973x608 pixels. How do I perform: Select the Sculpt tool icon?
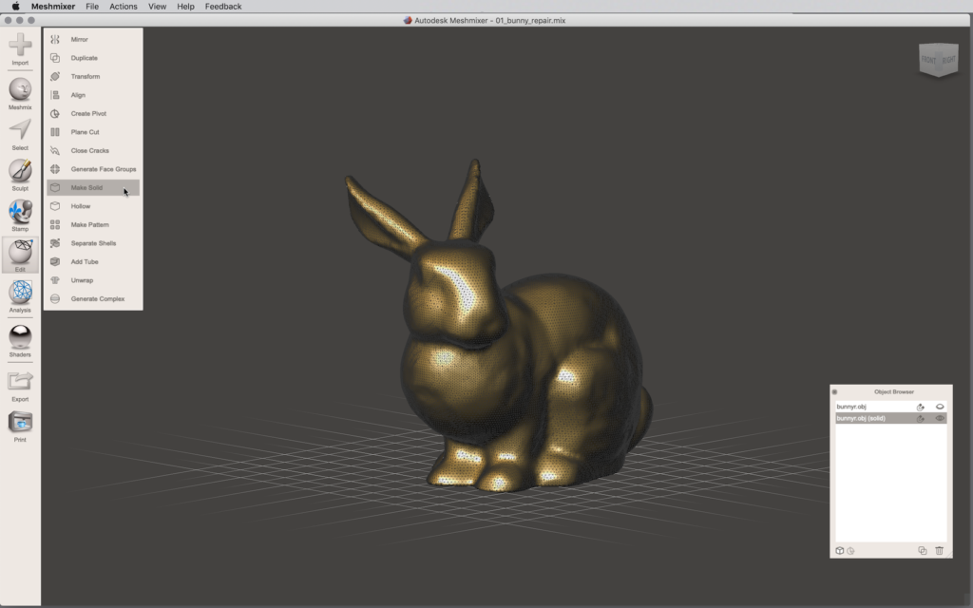20,172
